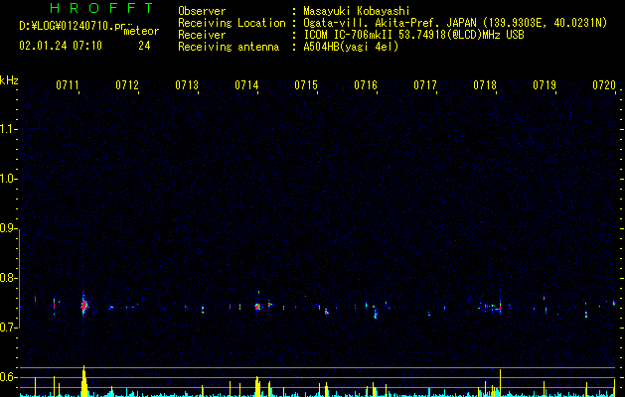
Task: Click the ICOM IC-706mkII receiver text
Action: [x=413, y=35]
